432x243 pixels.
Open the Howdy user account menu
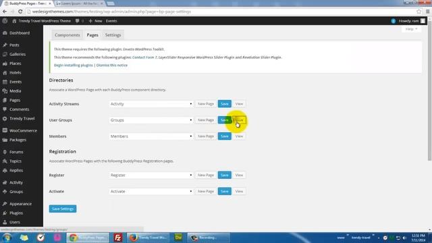click(x=412, y=21)
